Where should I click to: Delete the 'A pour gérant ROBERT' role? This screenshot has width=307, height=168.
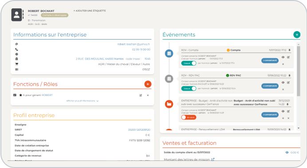click(148, 95)
